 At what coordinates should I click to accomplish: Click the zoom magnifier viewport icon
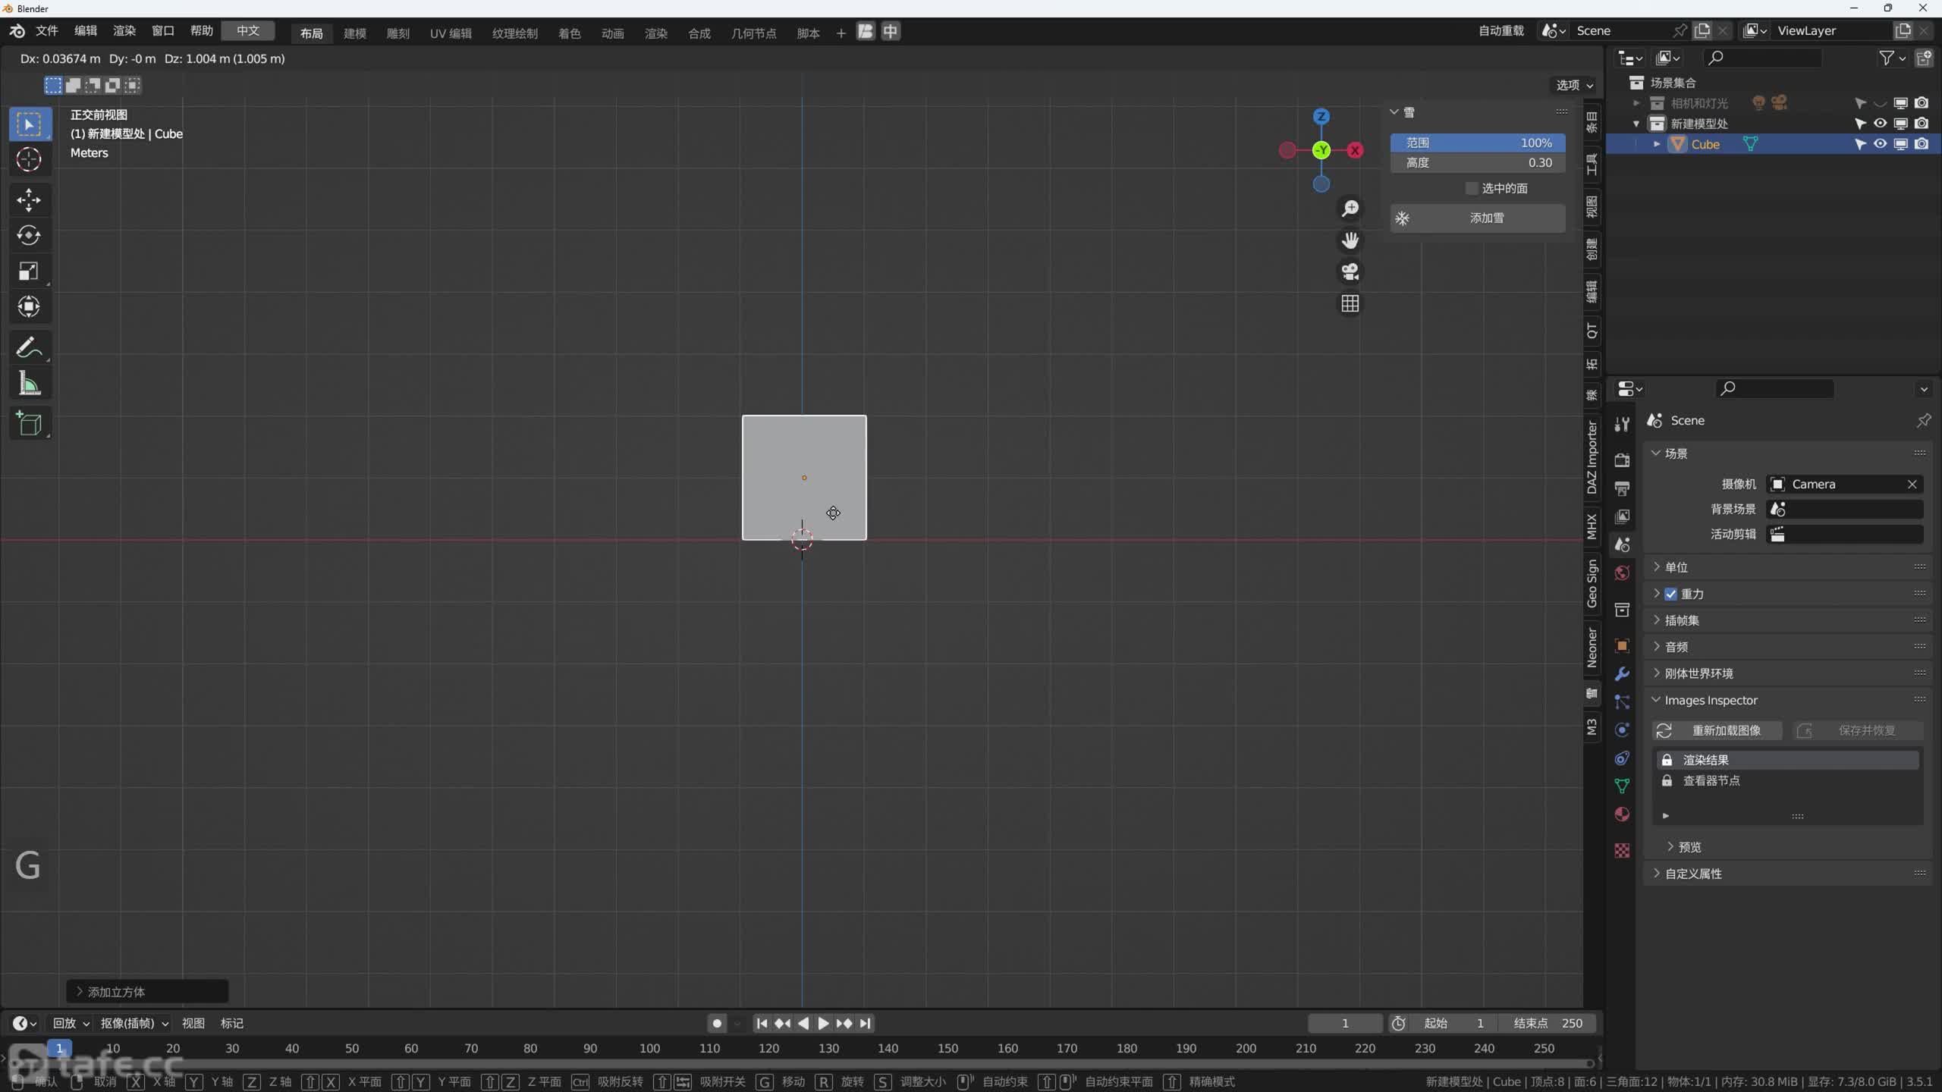[1350, 209]
